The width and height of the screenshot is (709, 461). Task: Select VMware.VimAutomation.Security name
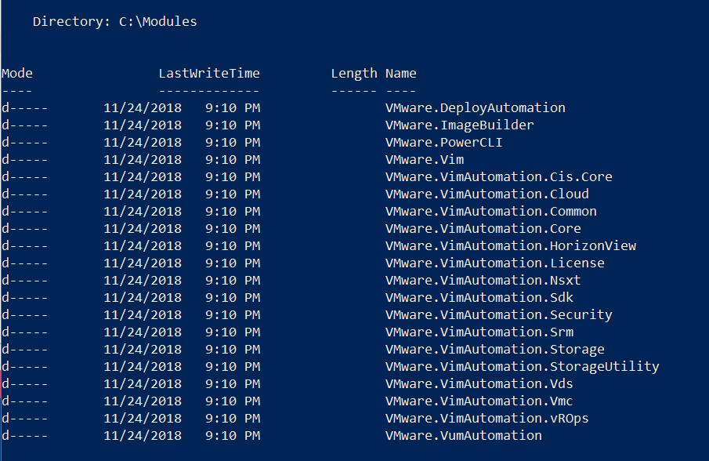pyautogui.click(x=499, y=315)
